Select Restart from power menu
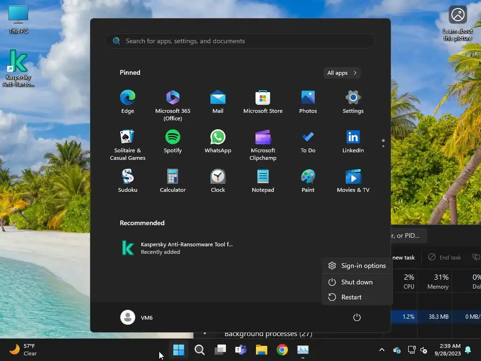This screenshot has height=361, width=481. point(357,297)
